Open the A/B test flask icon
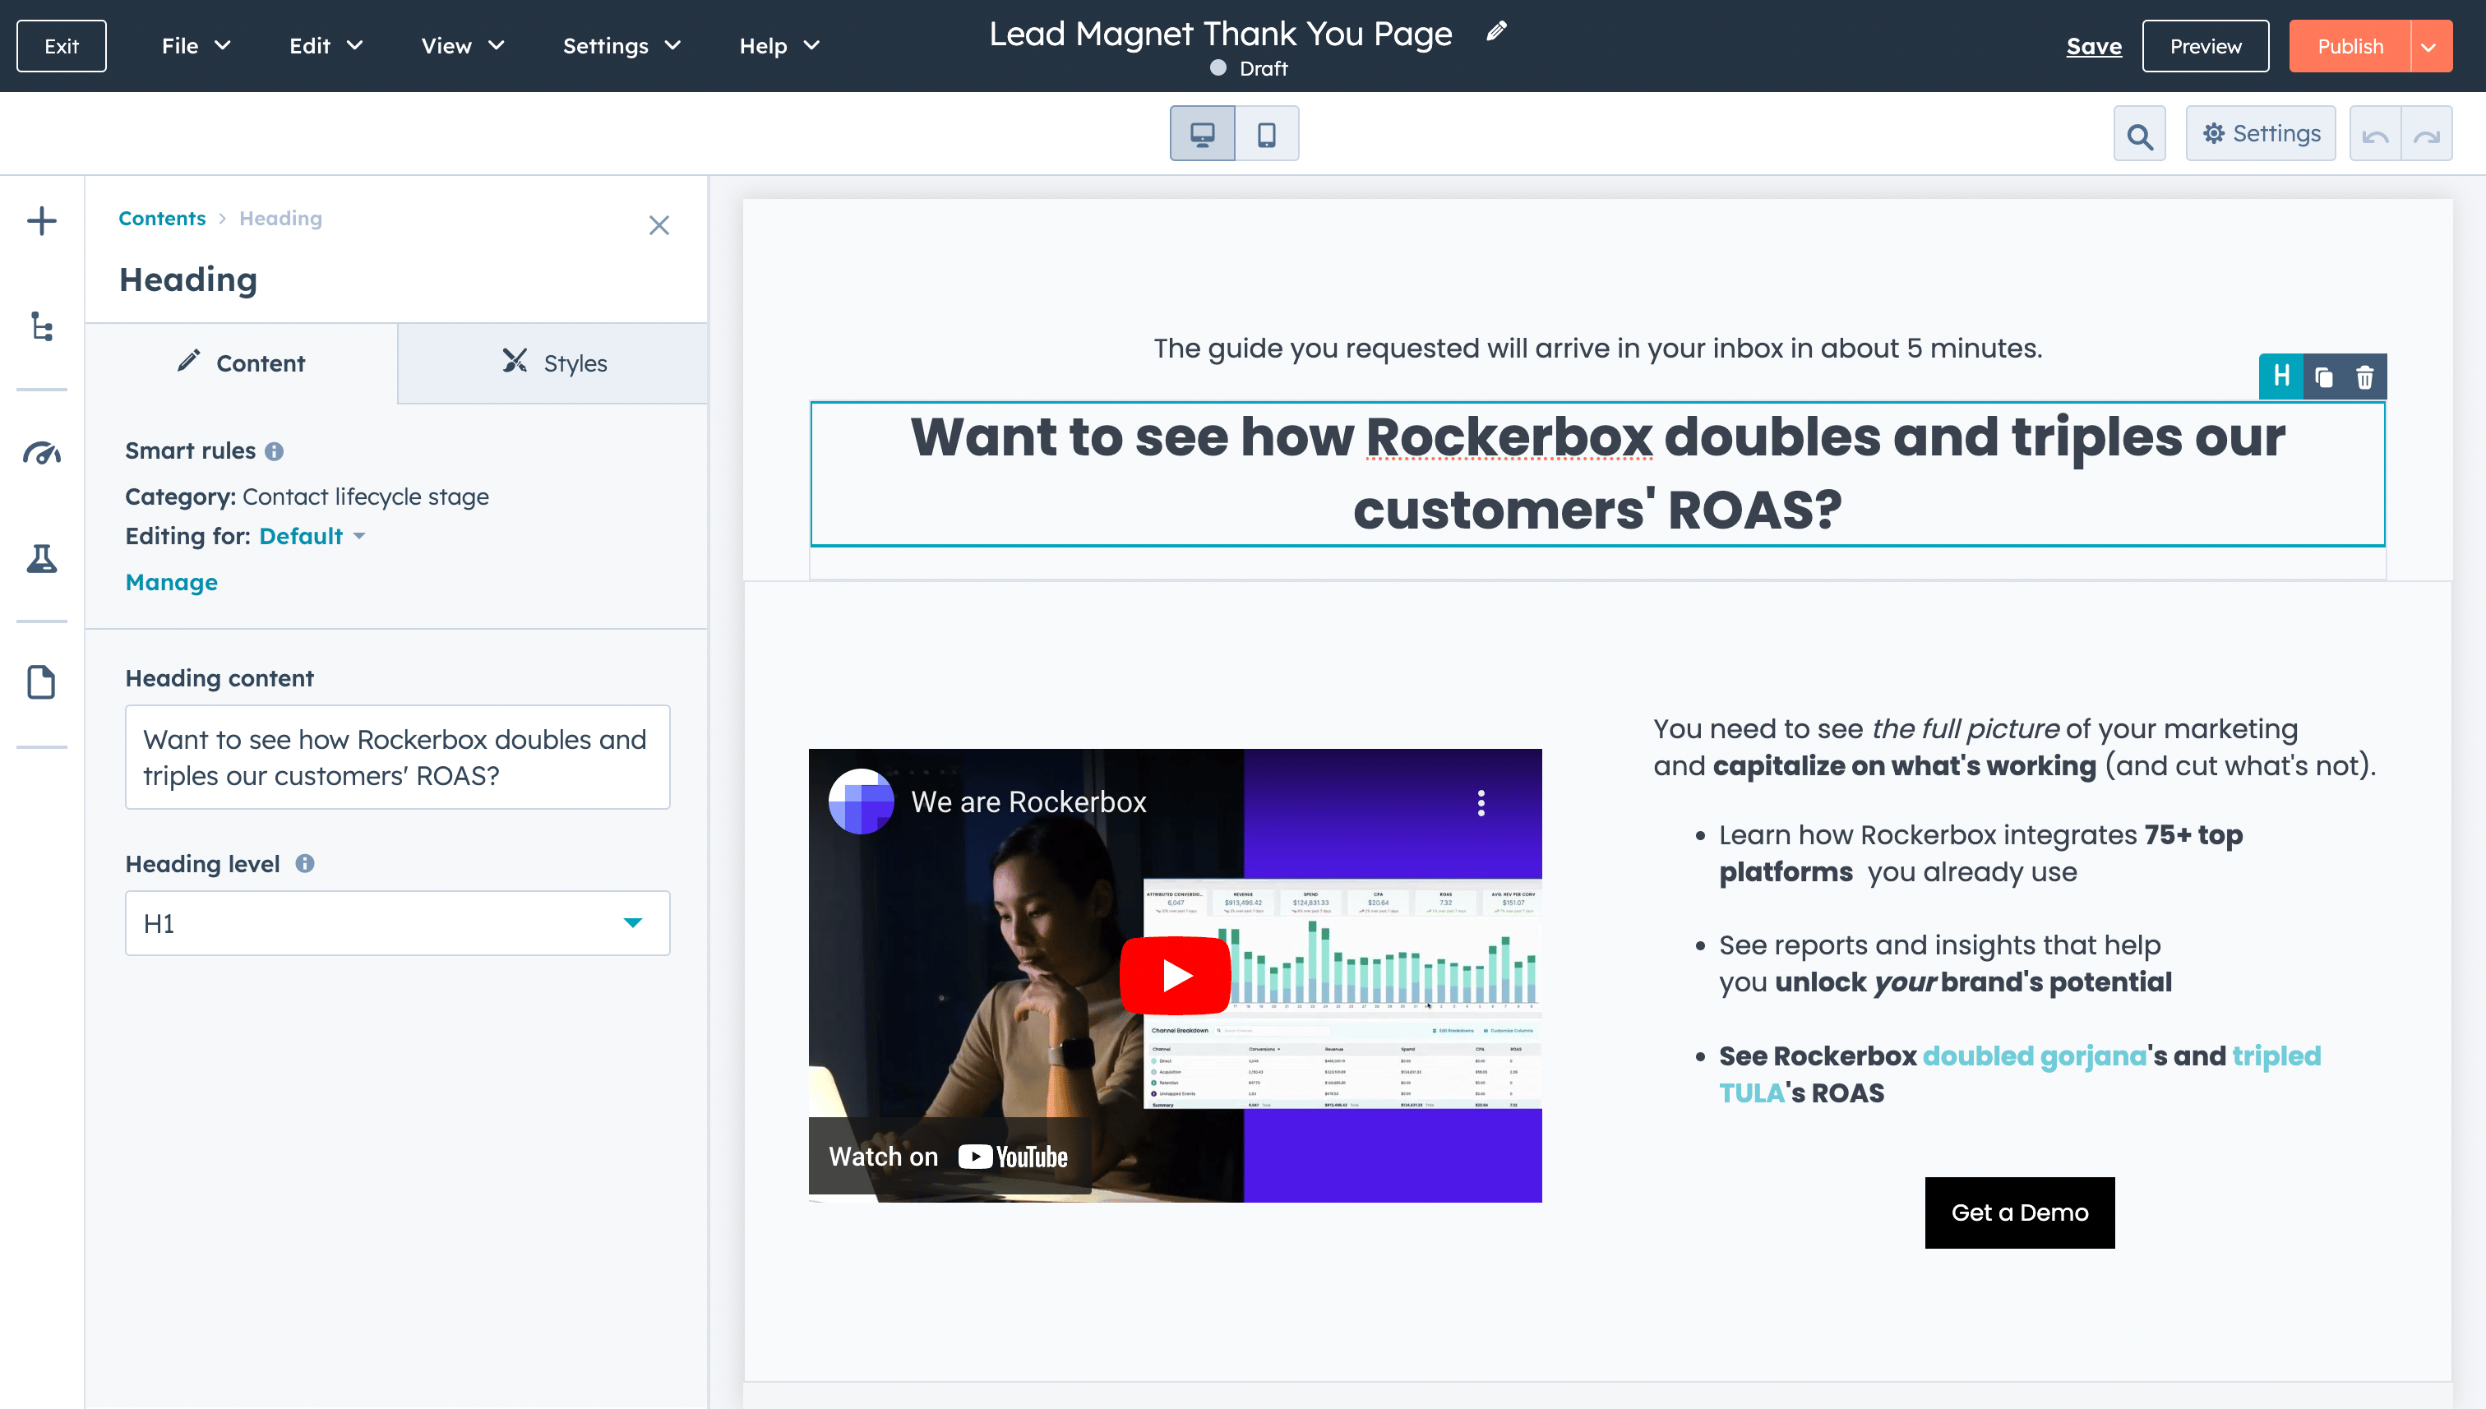 click(42, 558)
